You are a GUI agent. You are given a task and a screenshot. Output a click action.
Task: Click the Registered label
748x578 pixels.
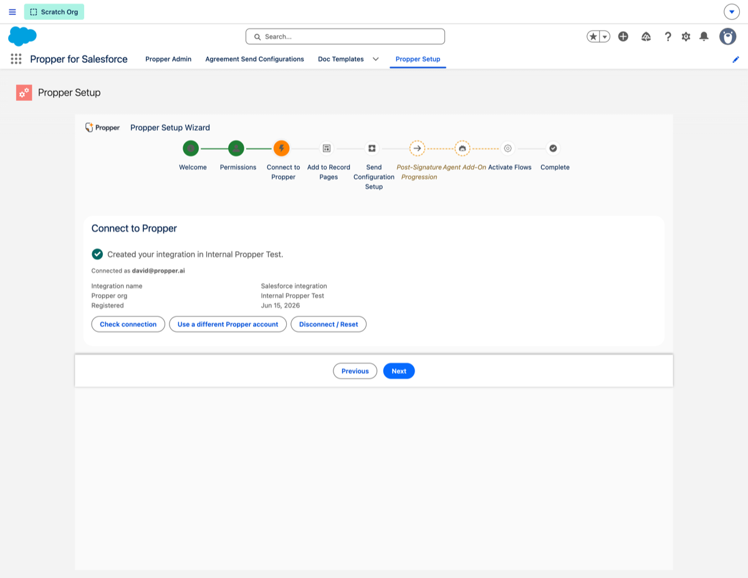(108, 306)
